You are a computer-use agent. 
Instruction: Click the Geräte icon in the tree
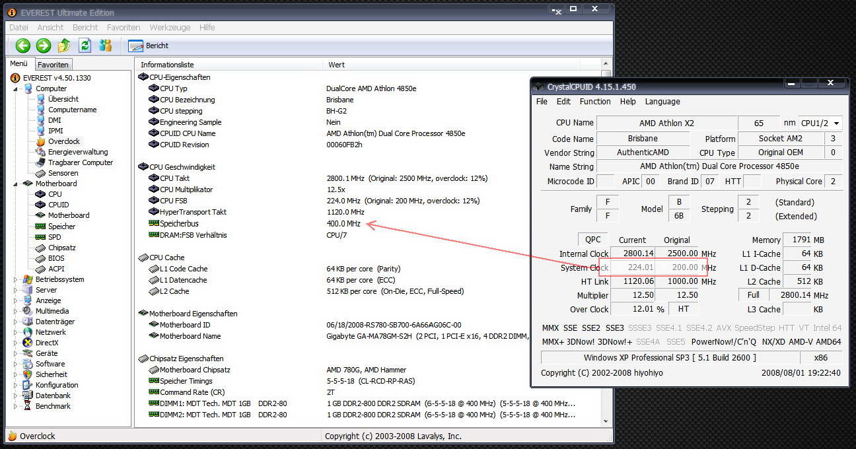coord(27,353)
